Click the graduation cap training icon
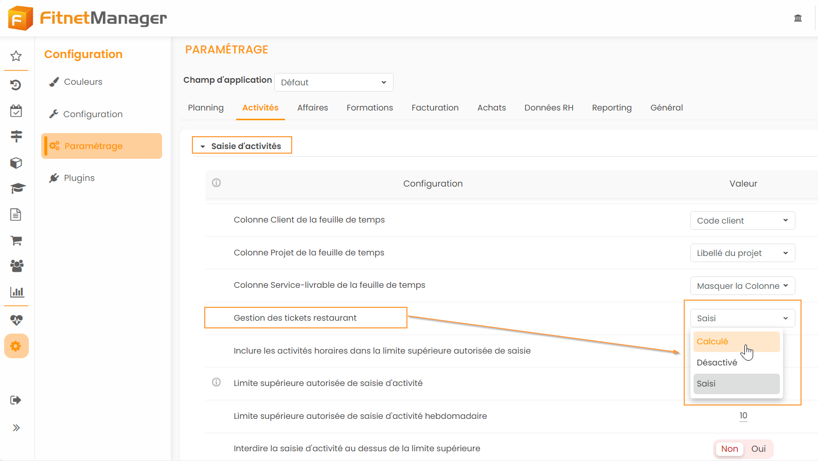The width and height of the screenshot is (818, 461). [x=17, y=188]
